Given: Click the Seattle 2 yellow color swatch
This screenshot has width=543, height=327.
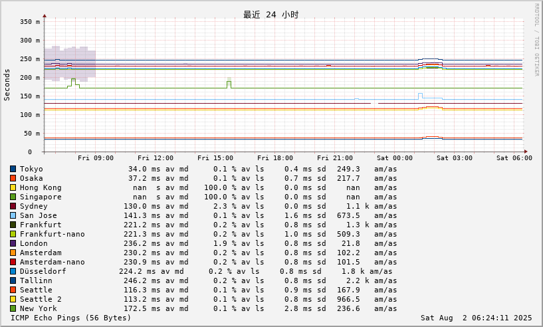Looking at the screenshot, I should pyautogui.click(x=13, y=300).
